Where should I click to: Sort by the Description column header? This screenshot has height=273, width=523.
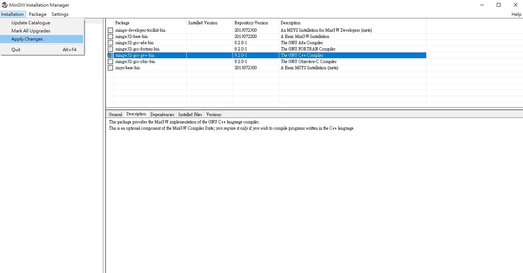(352, 23)
